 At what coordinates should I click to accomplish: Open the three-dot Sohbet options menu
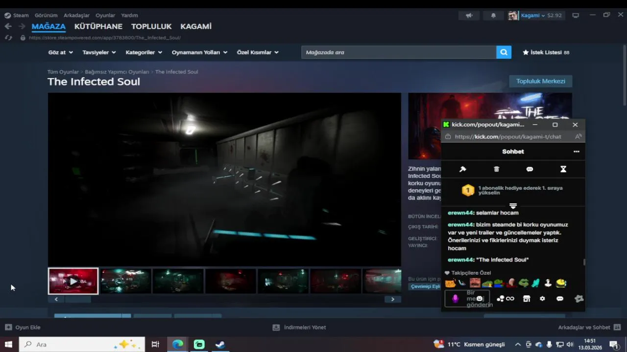coord(577,152)
